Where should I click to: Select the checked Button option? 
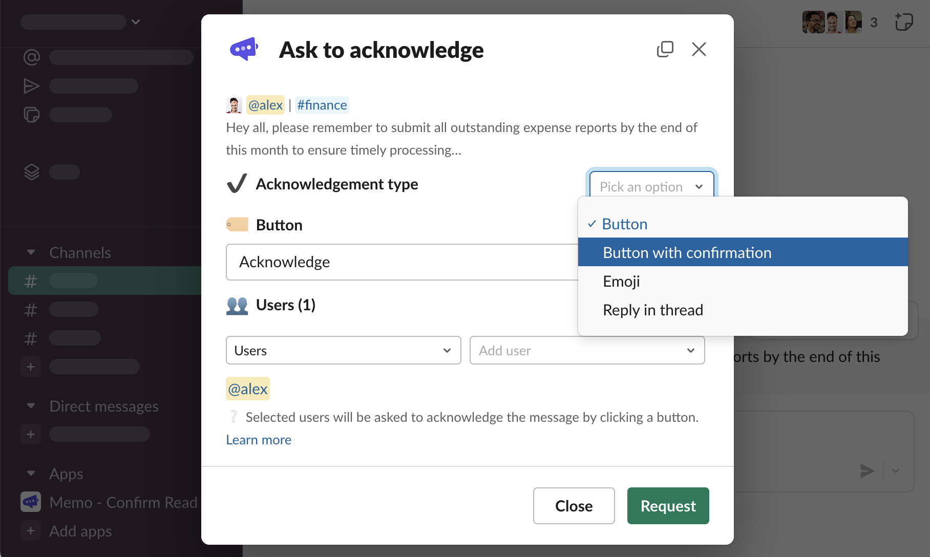tap(625, 224)
